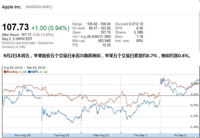200x138 pixels.
Task: Click Wed Aug 31 on timeline
Action: (100, 135)
